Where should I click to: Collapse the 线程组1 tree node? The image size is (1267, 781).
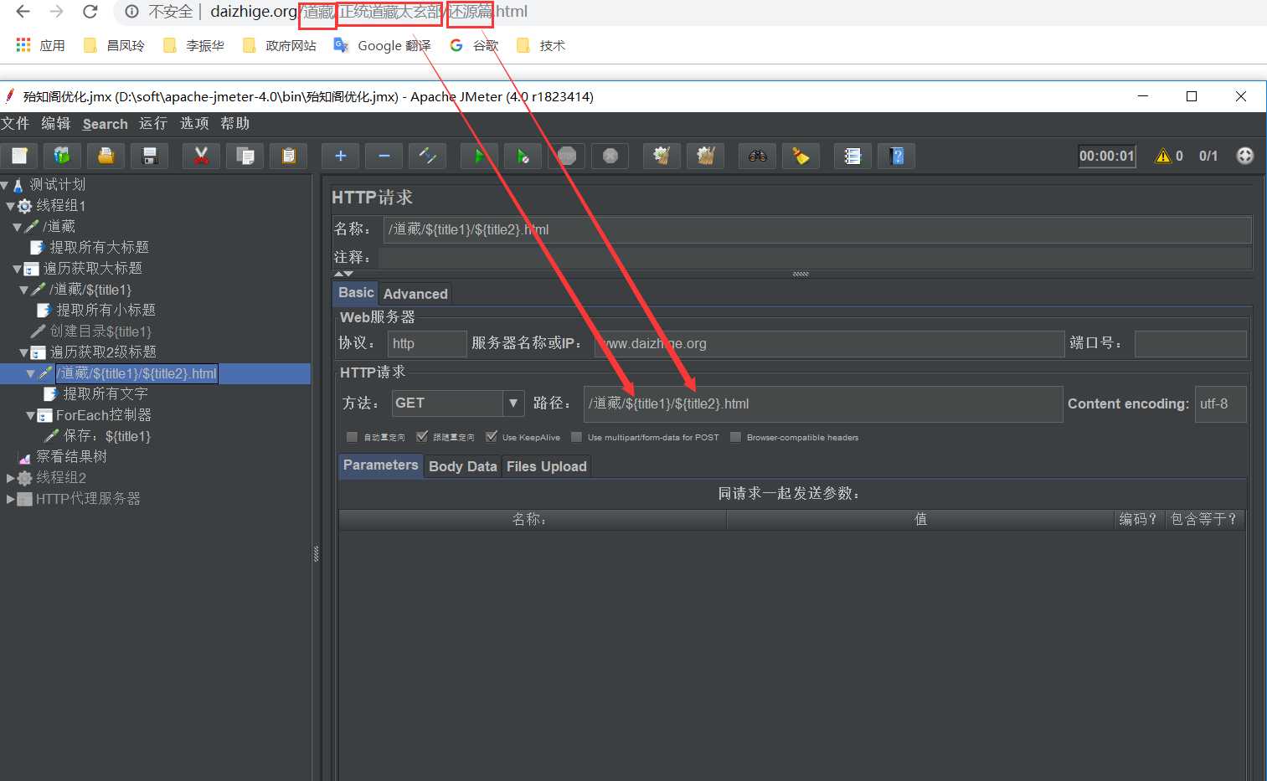10,206
